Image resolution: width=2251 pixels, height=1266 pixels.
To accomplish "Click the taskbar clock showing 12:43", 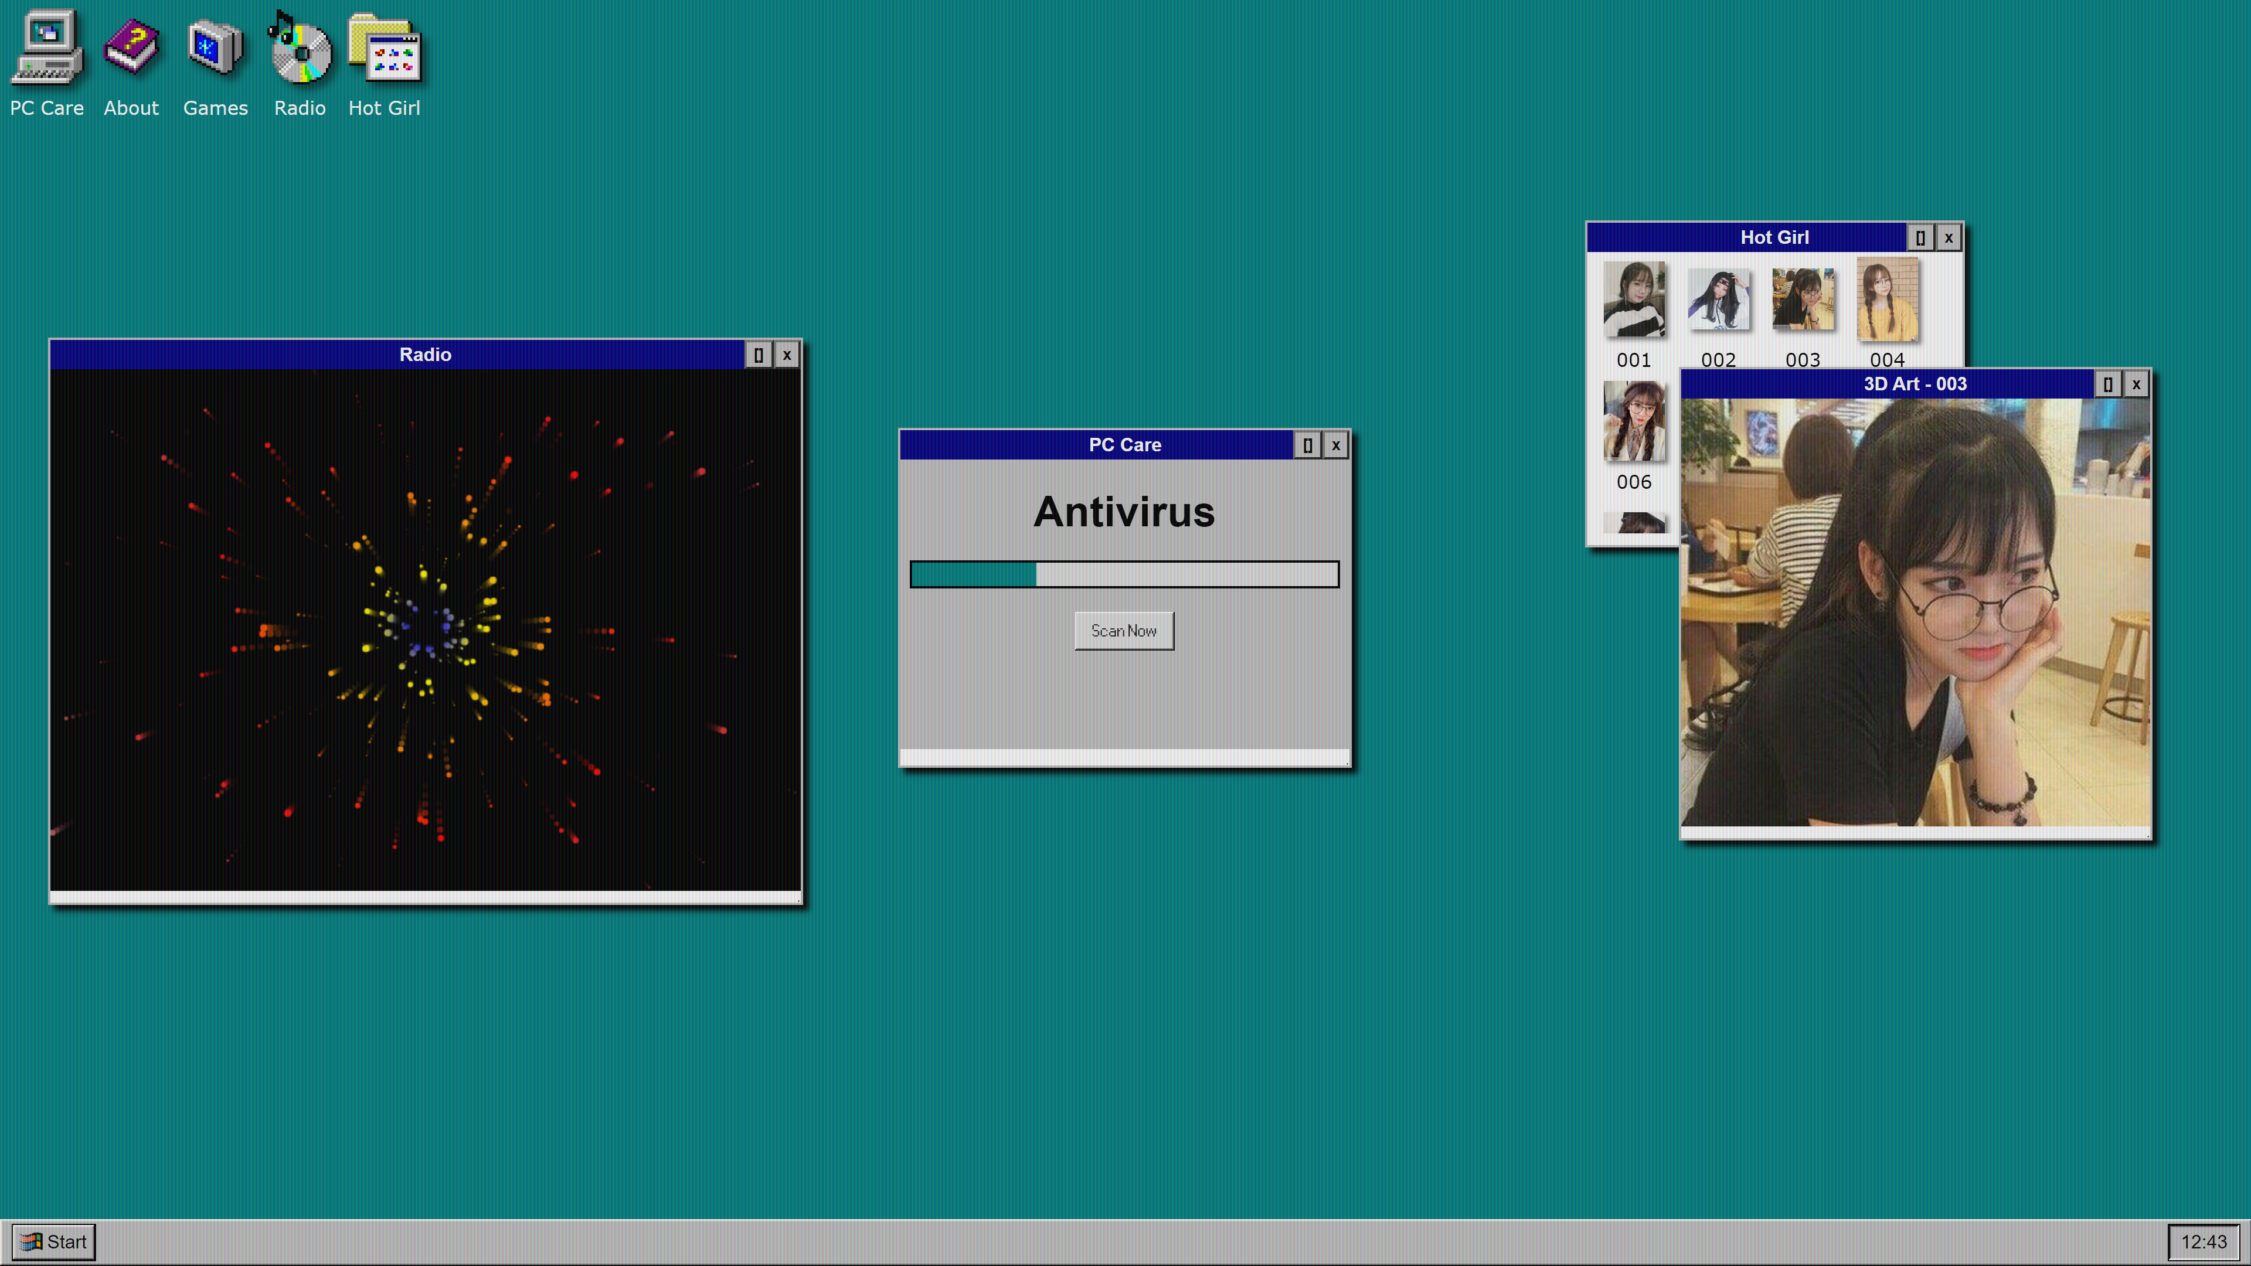I will tap(2203, 1241).
